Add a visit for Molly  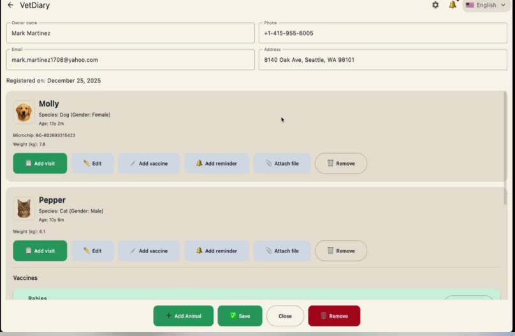[40, 163]
